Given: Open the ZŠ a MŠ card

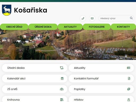Looking at the screenshot, I should click(x=35, y=89).
